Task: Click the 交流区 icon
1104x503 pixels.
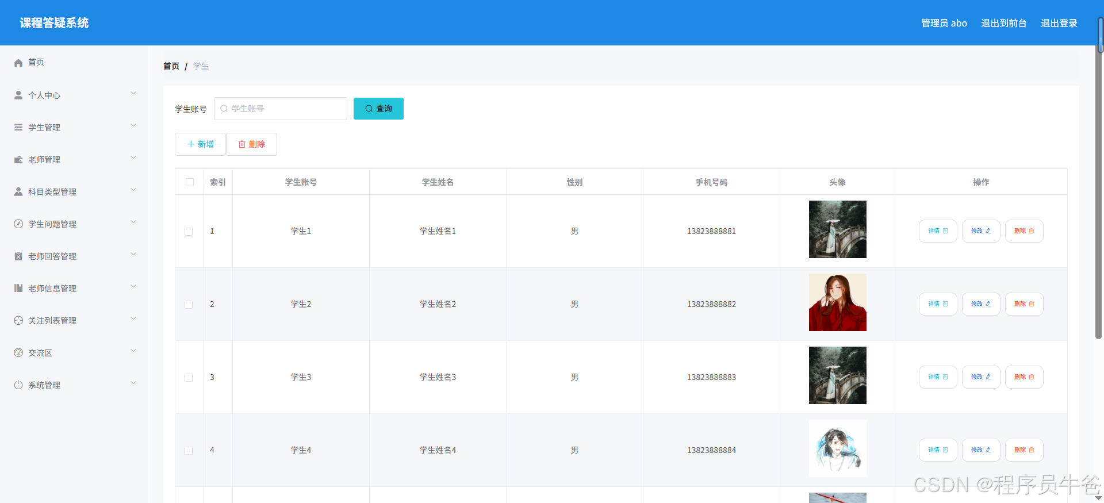Action: tap(18, 352)
